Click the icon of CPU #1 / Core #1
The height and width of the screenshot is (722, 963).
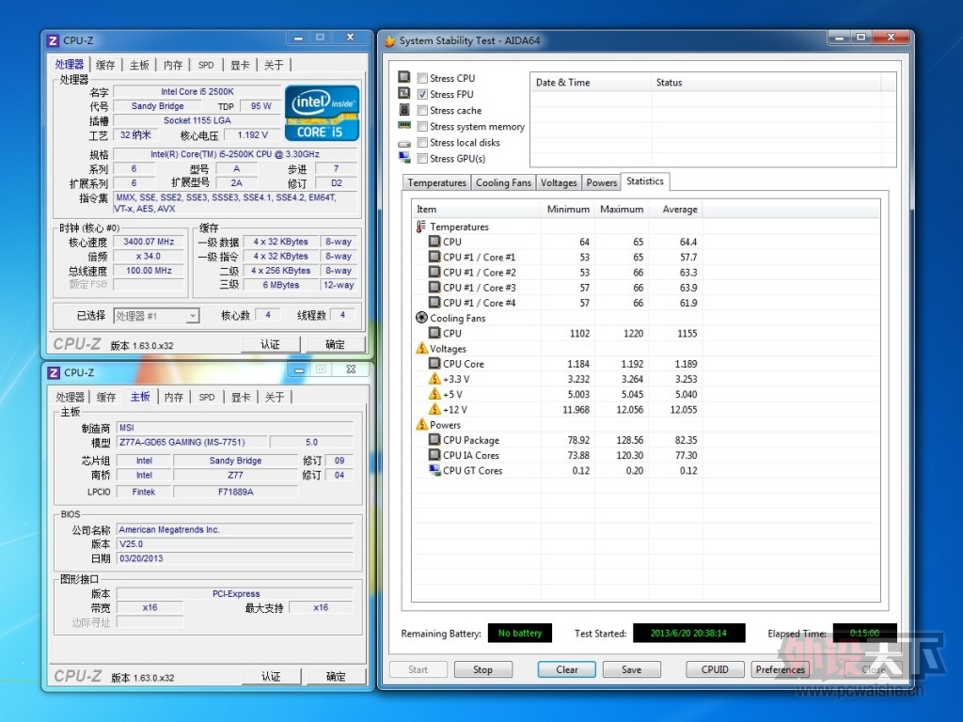(434, 257)
